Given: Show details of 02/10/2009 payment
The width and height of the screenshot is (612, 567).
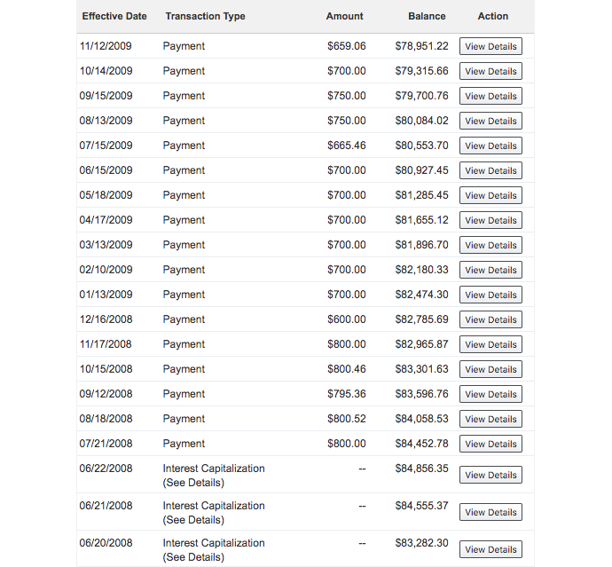Looking at the screenshot, I should 490,270.
